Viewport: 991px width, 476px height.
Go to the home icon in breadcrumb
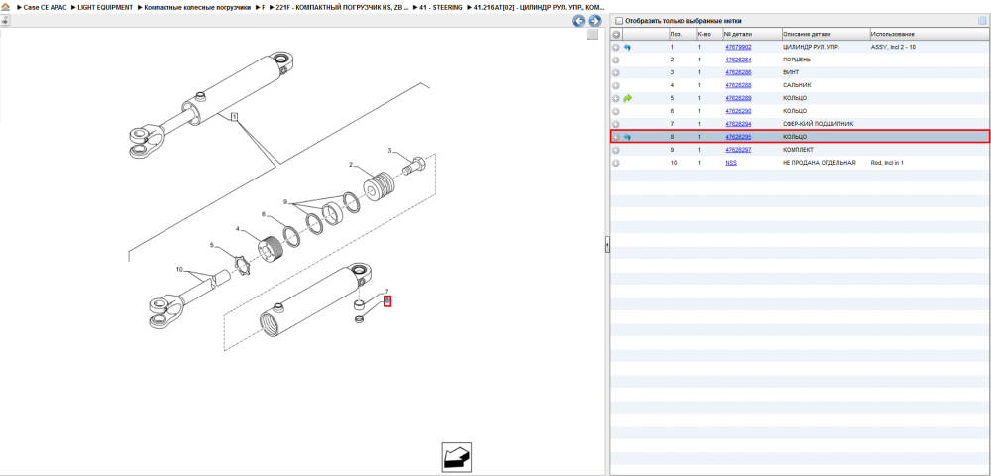tap(5, 8)
